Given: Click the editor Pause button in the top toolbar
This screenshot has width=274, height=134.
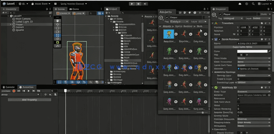Looking at the screenshot, I should [x=138, y=4].
